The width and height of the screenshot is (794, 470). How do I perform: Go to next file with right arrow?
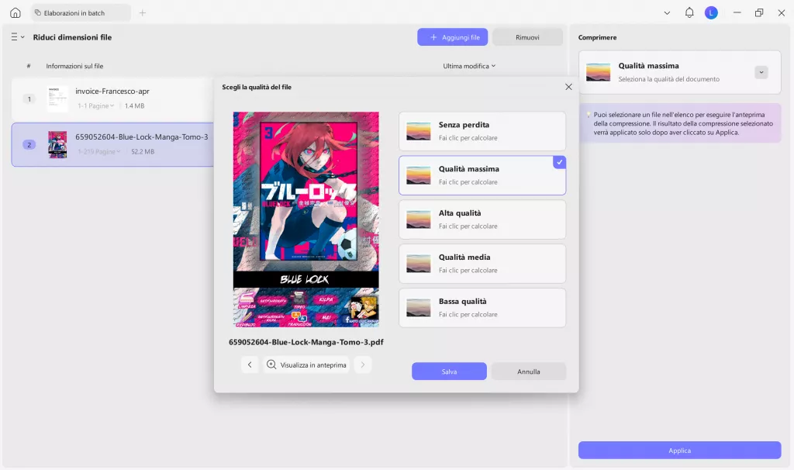point(363,365)
